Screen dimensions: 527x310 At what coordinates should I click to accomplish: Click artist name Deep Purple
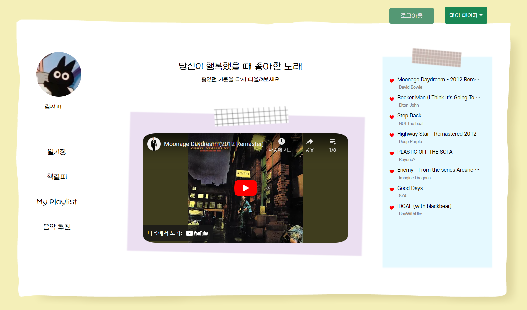click(410, 142)
